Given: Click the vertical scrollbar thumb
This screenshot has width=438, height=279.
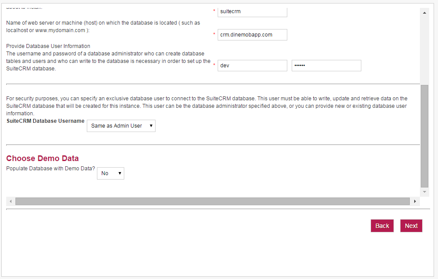Looking at the screenshot, I should tap(425, 136).
